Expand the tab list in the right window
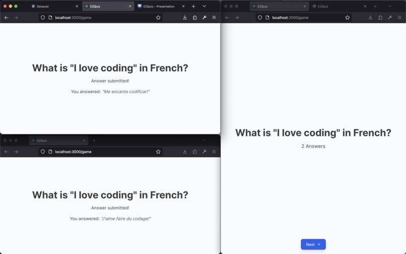 (x=390, y=6)
